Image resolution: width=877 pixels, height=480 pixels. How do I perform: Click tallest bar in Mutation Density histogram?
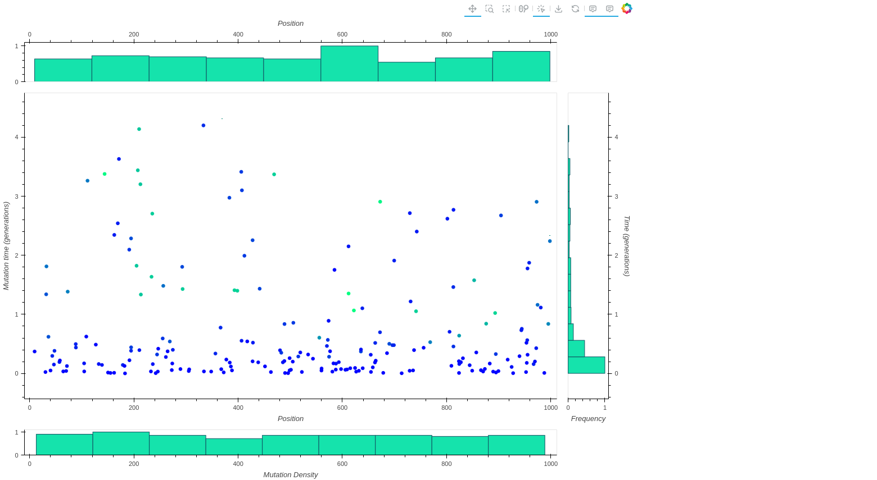coord(121,444)
